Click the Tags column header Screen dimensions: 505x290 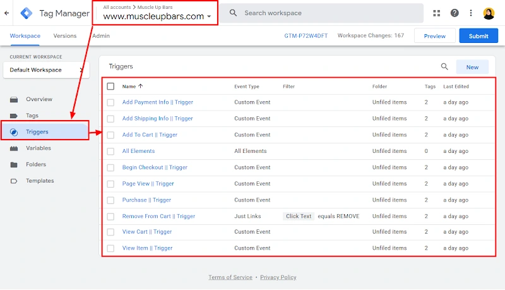click(430, 87)
